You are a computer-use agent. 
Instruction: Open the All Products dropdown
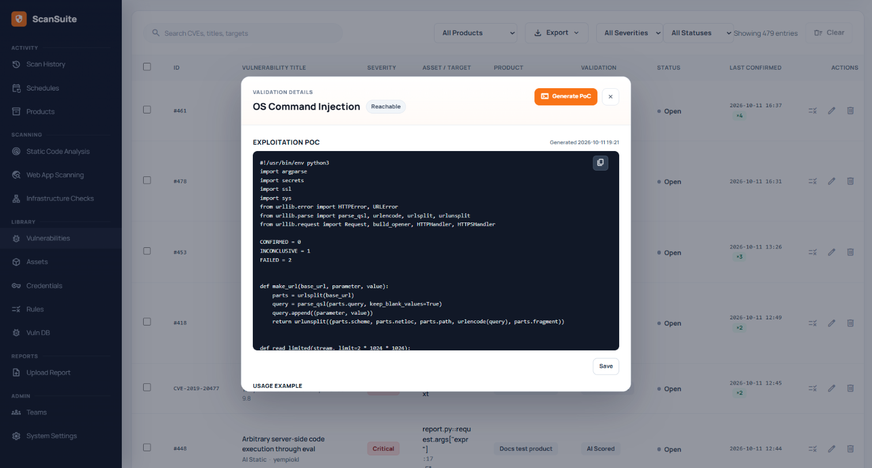pyautogui.click(x=476, y=33)
